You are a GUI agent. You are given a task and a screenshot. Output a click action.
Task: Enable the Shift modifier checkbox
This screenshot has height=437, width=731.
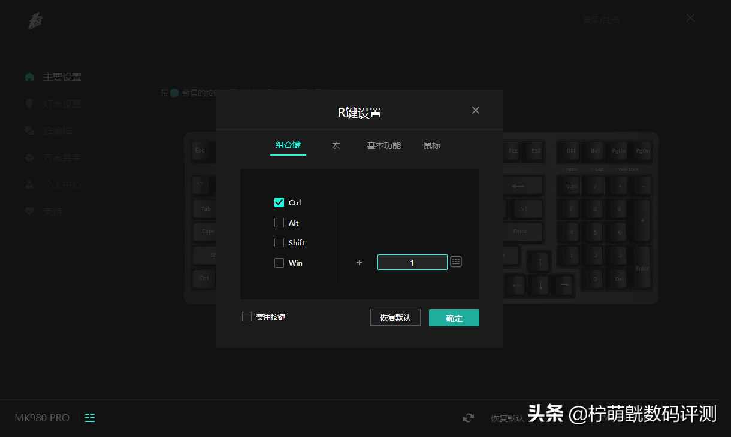point(279,242)
